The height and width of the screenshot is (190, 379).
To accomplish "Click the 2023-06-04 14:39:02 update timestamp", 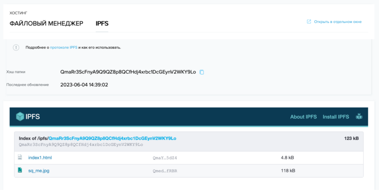I will point(84,85).
